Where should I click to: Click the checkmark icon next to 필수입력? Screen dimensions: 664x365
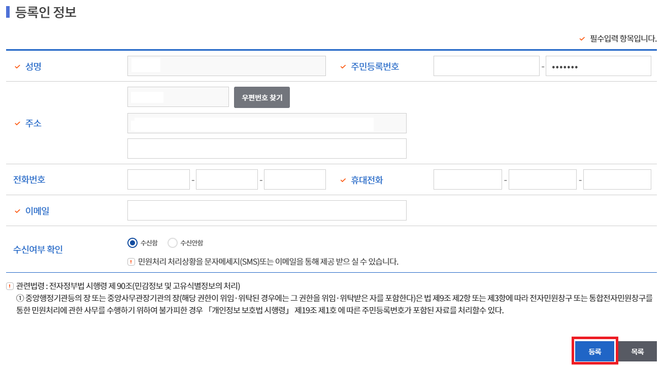click(582, 39)
